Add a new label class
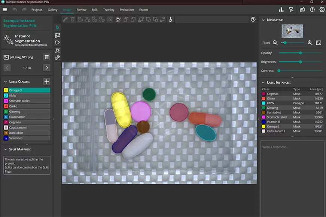326x217 pixels. [46, 81]
